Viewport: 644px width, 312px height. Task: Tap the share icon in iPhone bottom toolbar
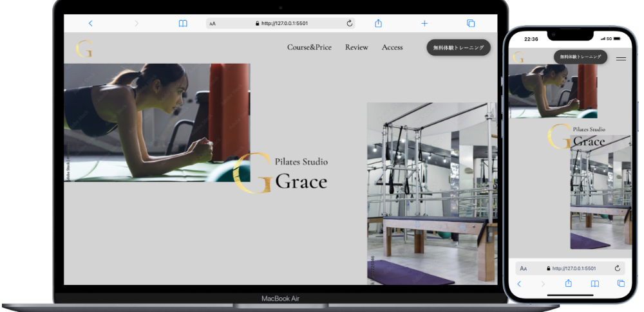coord(569,284)
